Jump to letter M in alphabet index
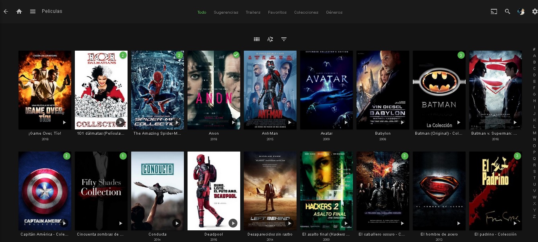Screen dimensions: 538x242 (534, 133)
